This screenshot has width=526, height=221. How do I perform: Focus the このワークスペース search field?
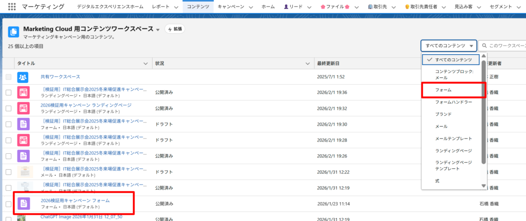(x=502, y=46)
